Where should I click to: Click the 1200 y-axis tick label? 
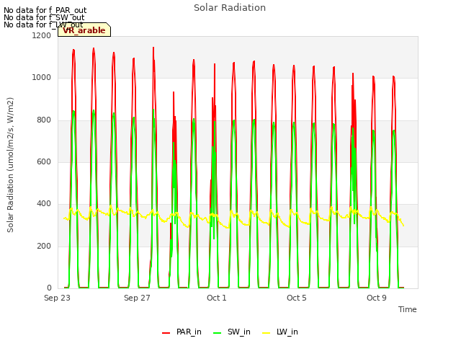click(42, 35)
